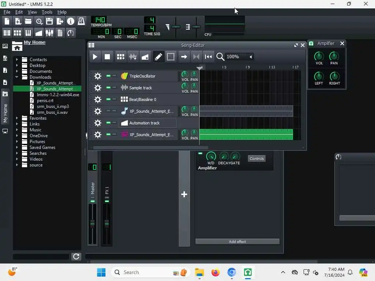Toggle Amplifier effect enable LED

click(x=200, y=153)
